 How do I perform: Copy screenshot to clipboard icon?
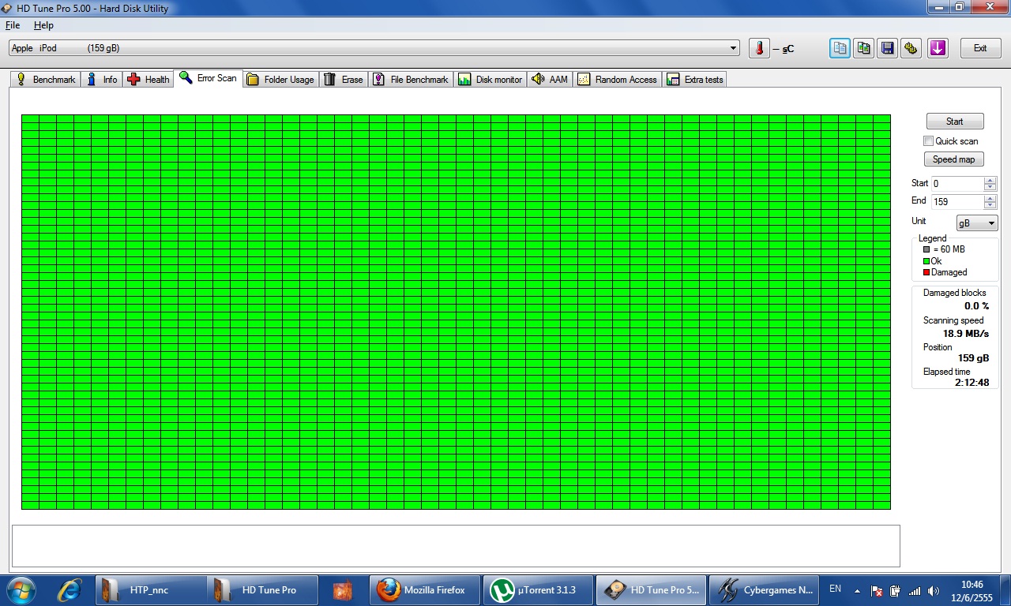864,48
